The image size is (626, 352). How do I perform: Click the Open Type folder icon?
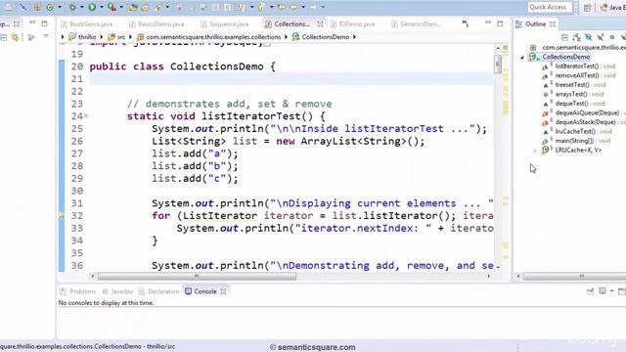click(x=133, y=7)
